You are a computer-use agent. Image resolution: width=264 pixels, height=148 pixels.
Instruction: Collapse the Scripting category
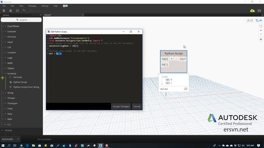(12, 74)
